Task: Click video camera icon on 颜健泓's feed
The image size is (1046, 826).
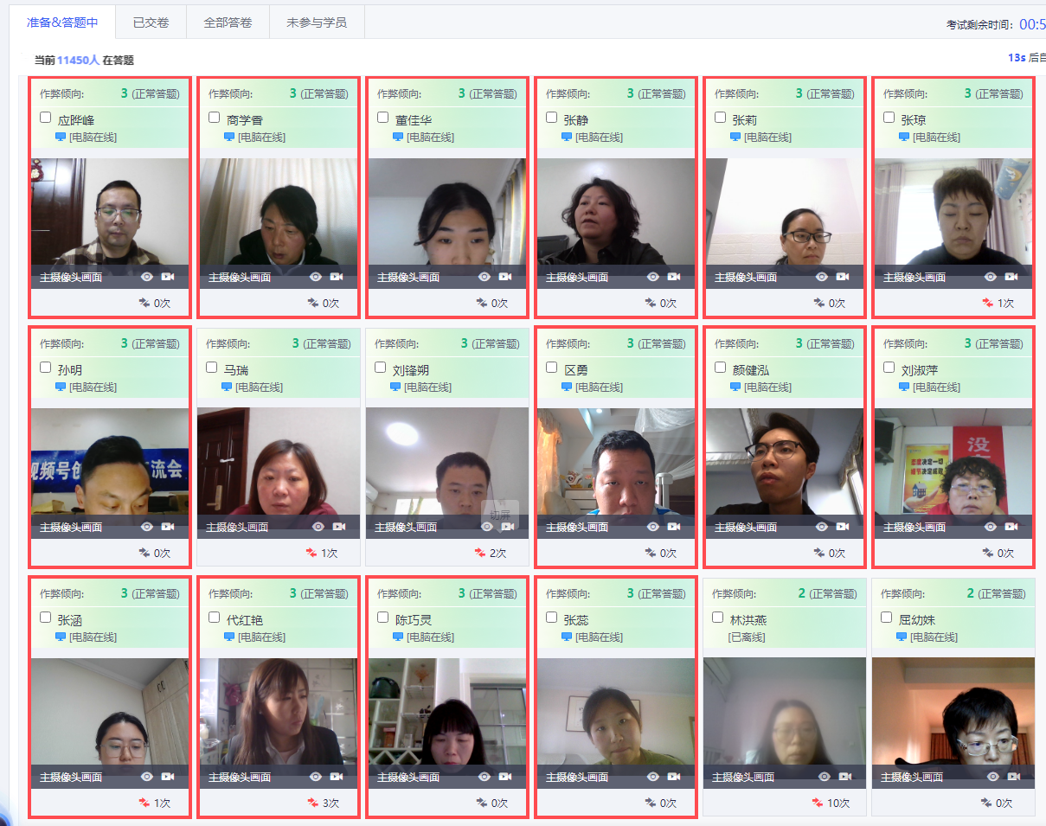Action: 843,527
